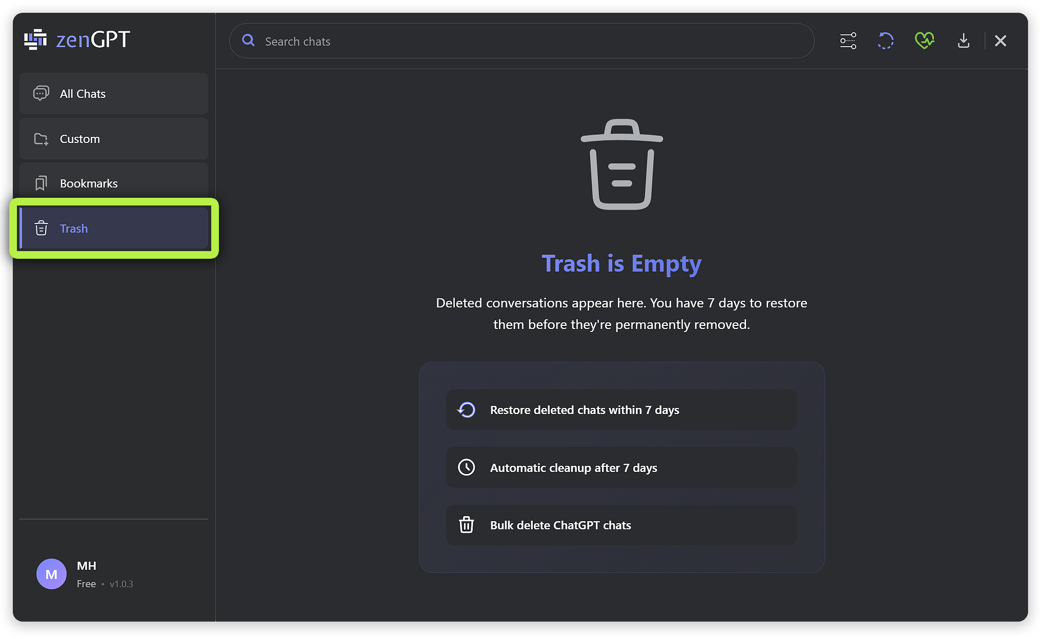Click the filter settings sliders icon
Screen dimensions: 1046x639
coord(848,41)
